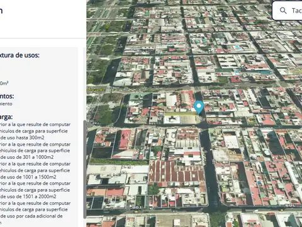Click the blue location pin marker
The height and width of the screenshot is (227, 302).
(199, 107)
